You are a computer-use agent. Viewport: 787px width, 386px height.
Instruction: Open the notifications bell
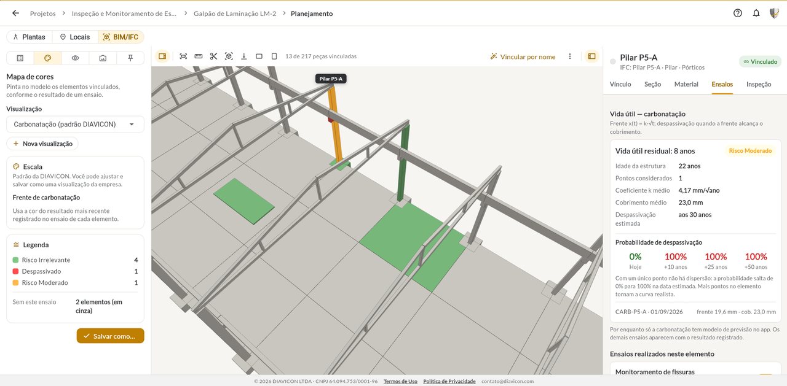click(756, 13)
